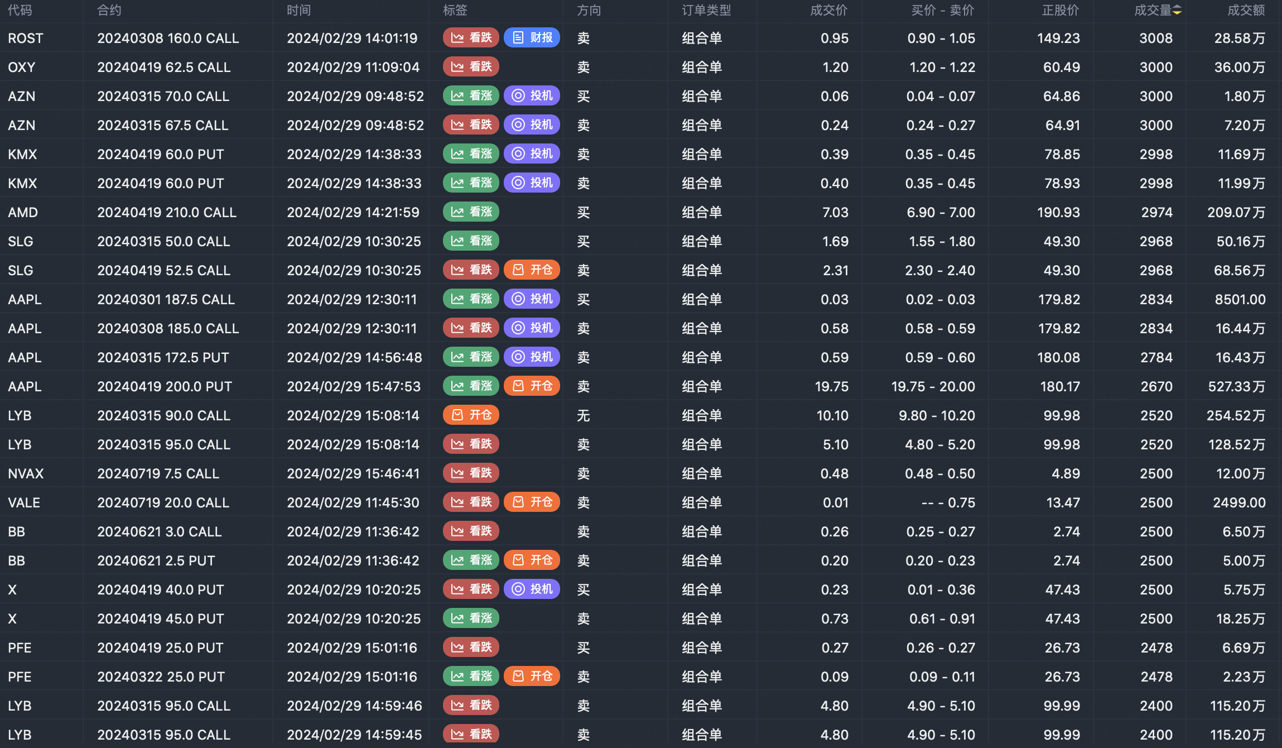1282x748 pixels.
Task: Sort by 成交量 using its sort arrow
Action: [1177, 10]
